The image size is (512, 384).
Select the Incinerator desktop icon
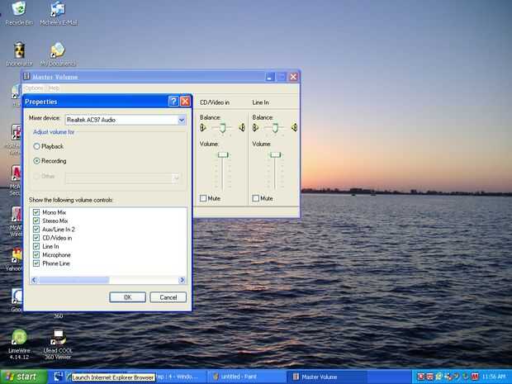tap(19, 55)
